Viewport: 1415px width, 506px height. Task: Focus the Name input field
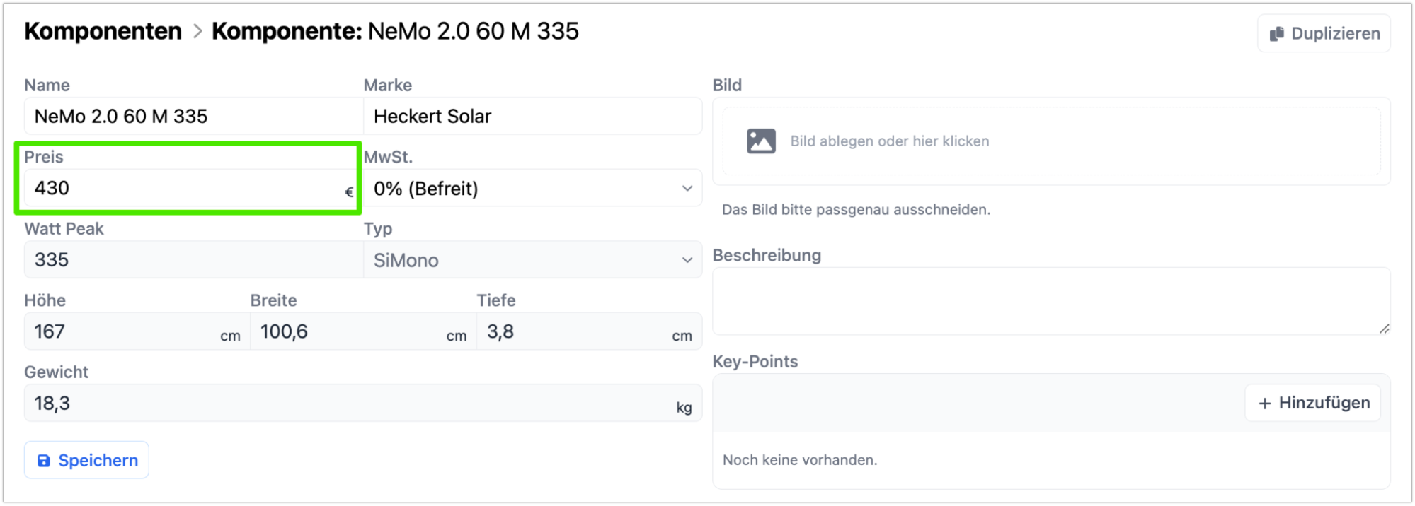[x=193, y=117]
